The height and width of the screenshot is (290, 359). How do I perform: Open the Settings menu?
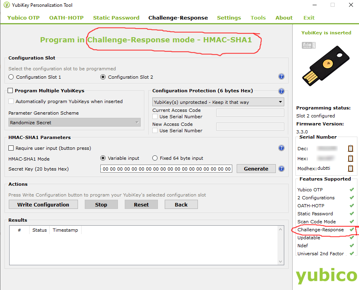(x=229, y=18)
